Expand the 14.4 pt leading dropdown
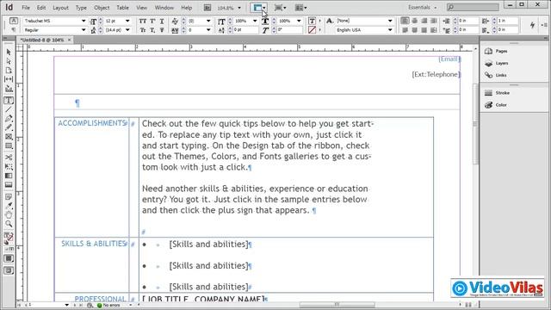551x310 pixels. click(x=127, y=30)
